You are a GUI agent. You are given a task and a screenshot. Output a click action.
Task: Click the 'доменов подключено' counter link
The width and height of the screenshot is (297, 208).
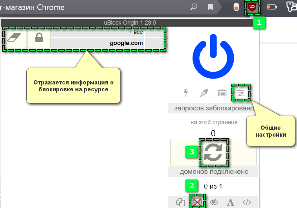click(x=213, y=172)
